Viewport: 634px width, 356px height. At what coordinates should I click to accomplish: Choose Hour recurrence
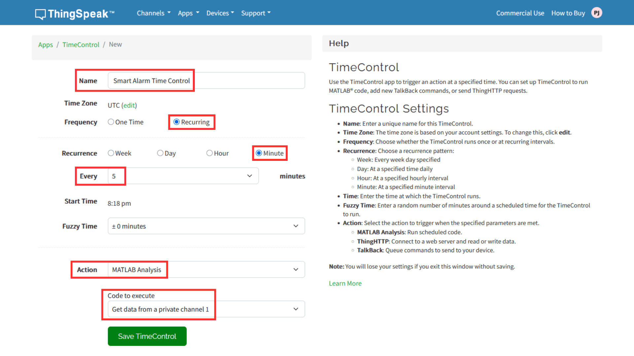click(209, 153)
